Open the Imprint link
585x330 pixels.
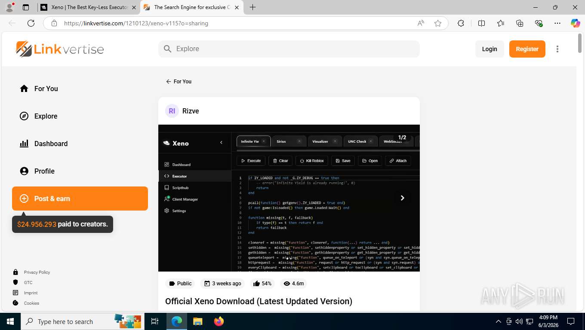[31, 293]
